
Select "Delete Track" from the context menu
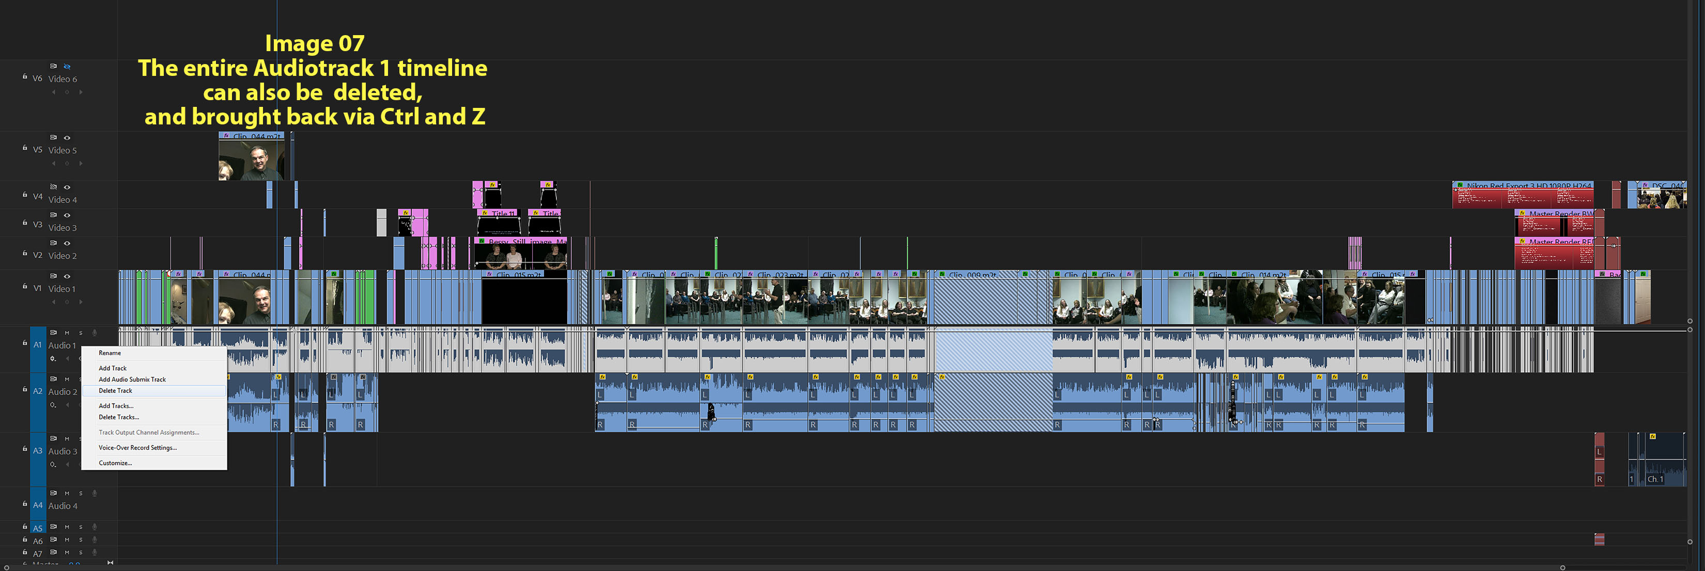pos(116,391)
